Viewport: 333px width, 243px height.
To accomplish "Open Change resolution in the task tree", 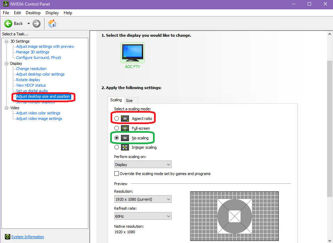I will point(31,69).
